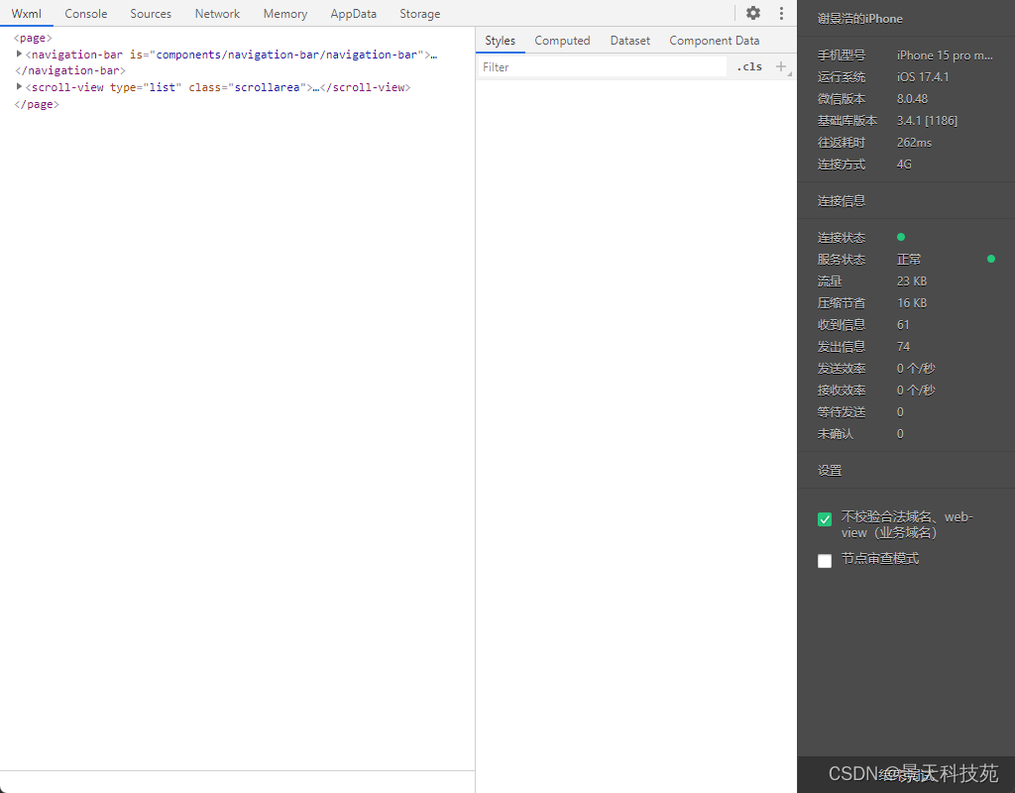Viewport: 1015px width, 793px height.
Task: Toggle the .cls element classes button
Action: pyautogui.click(x=749, y=66)
